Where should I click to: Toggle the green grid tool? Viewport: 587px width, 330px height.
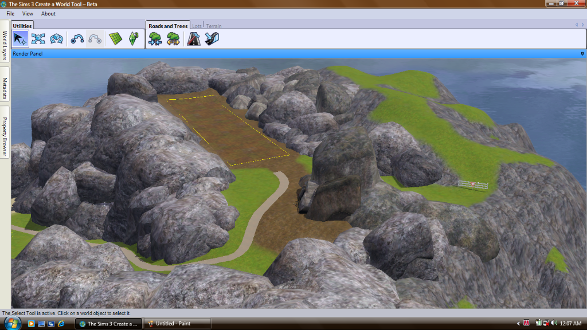tap(116, 39)
